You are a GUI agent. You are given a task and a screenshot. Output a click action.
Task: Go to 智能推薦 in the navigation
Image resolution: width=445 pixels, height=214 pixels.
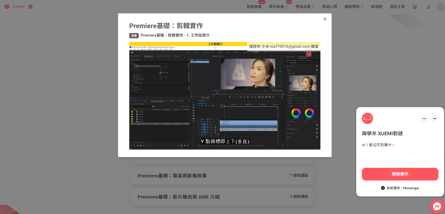point(254,7)
